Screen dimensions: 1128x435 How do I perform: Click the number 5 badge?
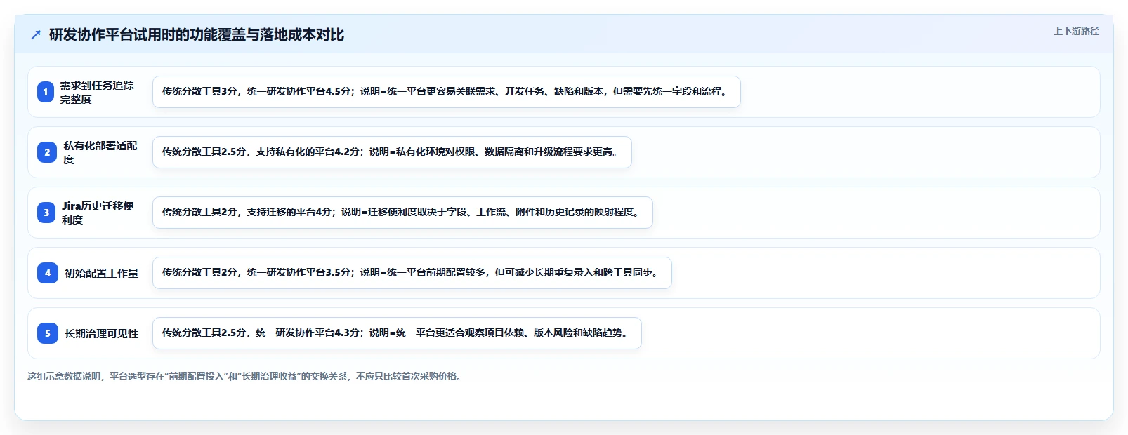pyautogui.click(x=48, y=333)
